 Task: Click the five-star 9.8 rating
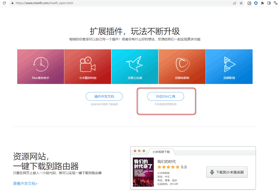tap(172, 167)
